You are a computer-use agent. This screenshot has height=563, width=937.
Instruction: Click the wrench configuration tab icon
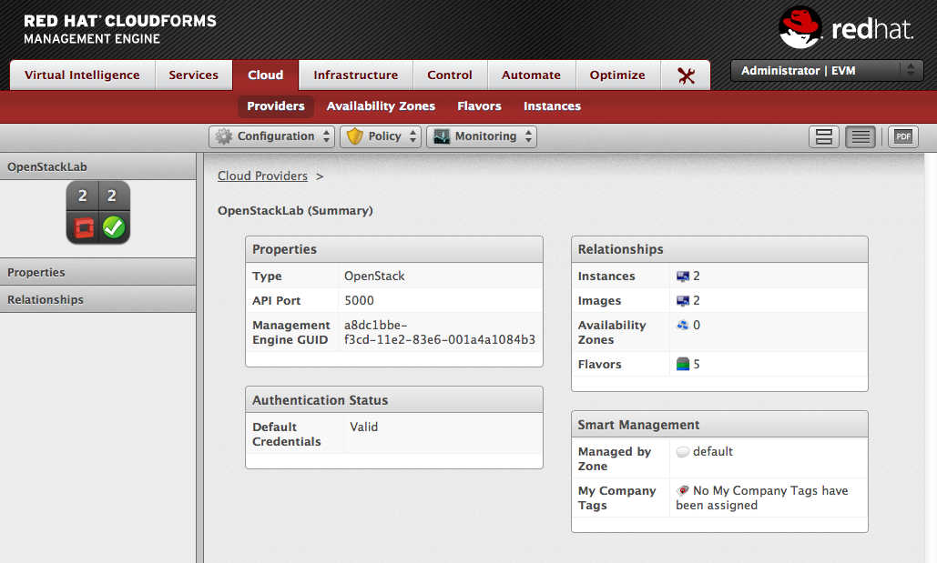coord(687,75)
